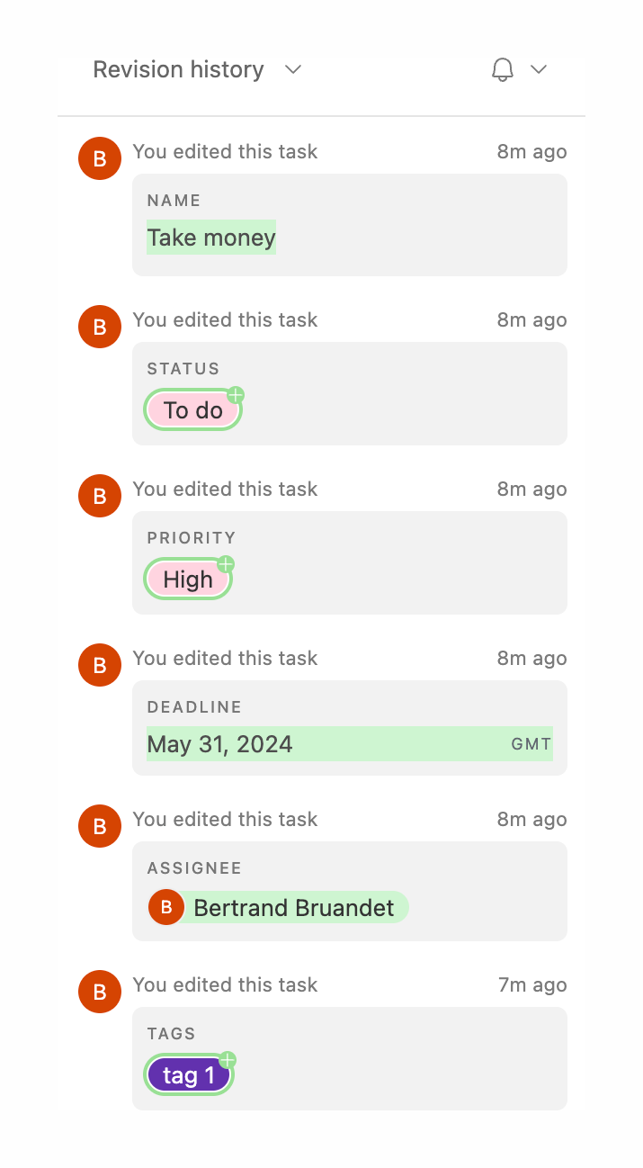Click the "May 31, 2024" deadline field
Viewport: 643px width, 1168px height.
point(219,744)
